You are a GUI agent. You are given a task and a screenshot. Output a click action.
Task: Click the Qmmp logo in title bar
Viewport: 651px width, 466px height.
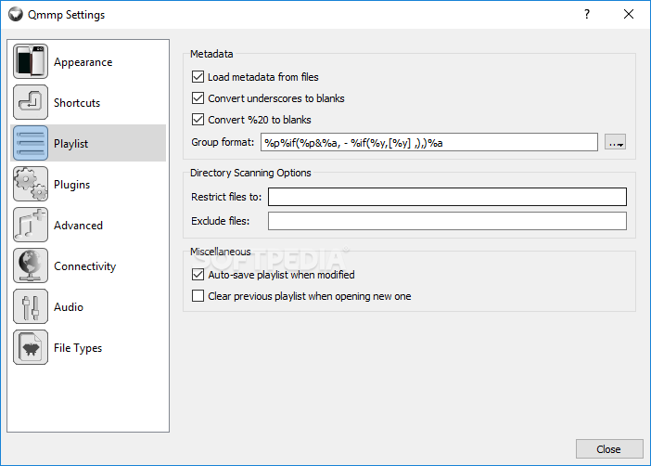[16, 14]
